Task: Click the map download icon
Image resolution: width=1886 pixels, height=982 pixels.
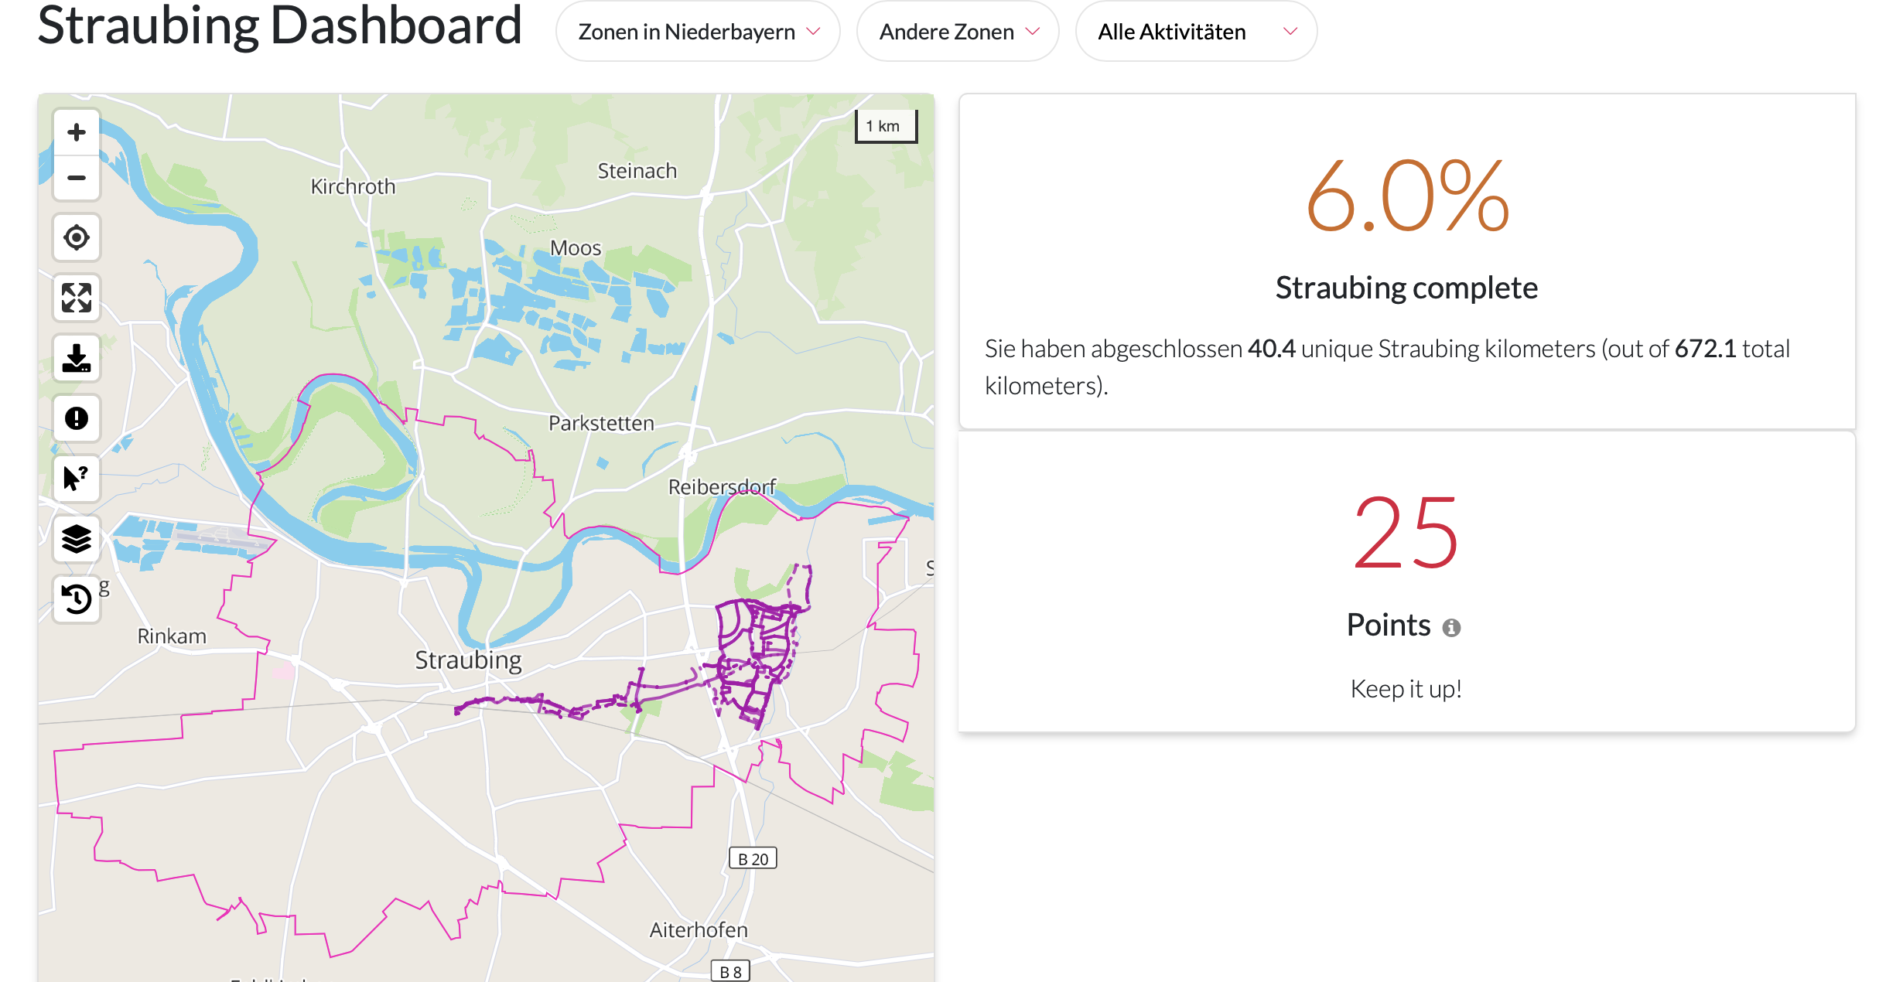Action: tap(77, 358)
